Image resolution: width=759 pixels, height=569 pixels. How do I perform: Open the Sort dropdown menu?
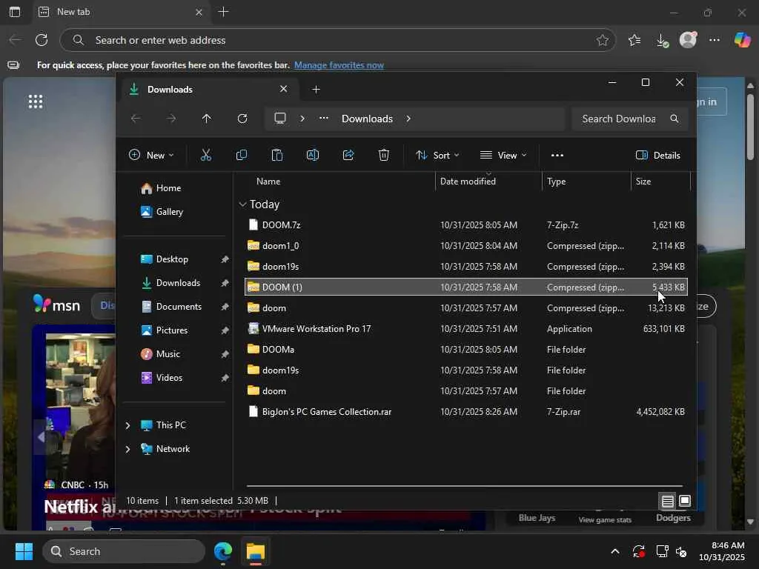[x=437, y=156]
